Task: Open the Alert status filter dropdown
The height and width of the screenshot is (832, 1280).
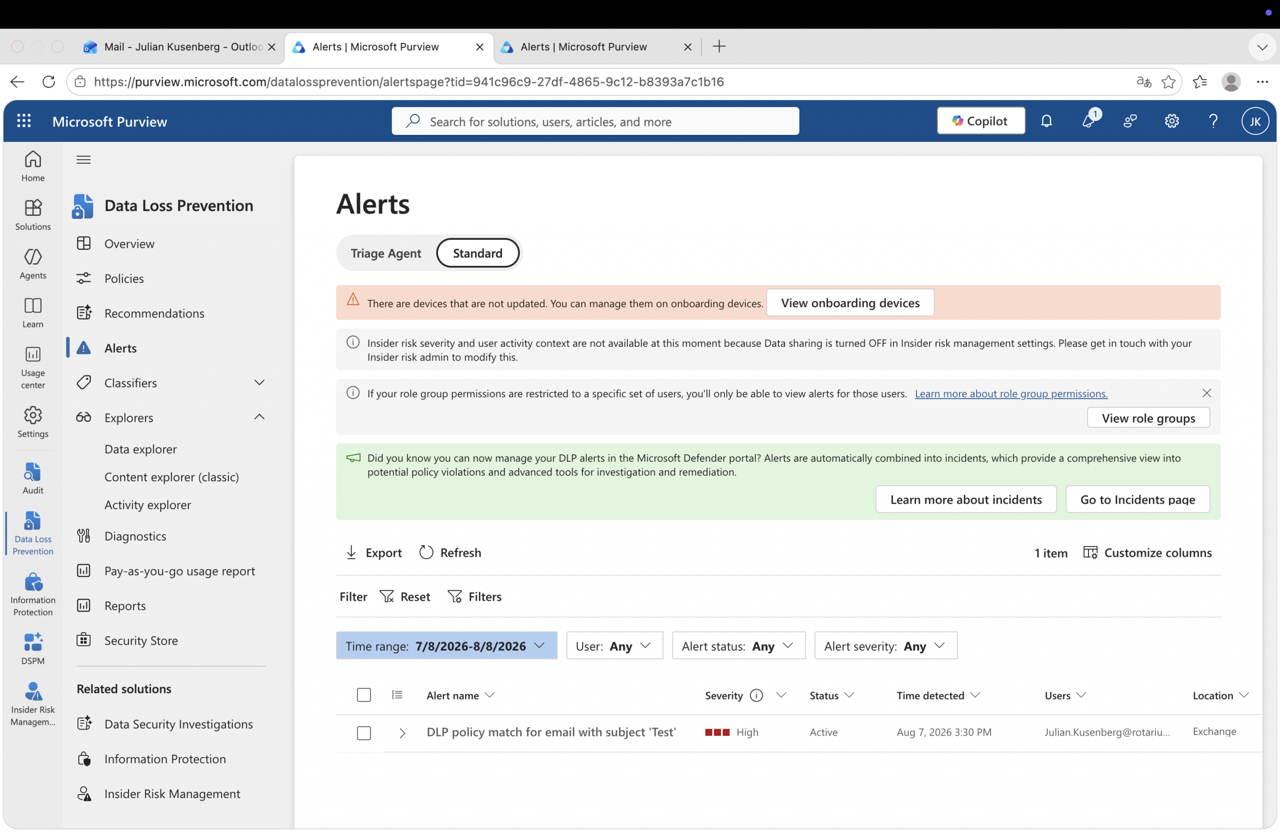Action: [739, 646]
